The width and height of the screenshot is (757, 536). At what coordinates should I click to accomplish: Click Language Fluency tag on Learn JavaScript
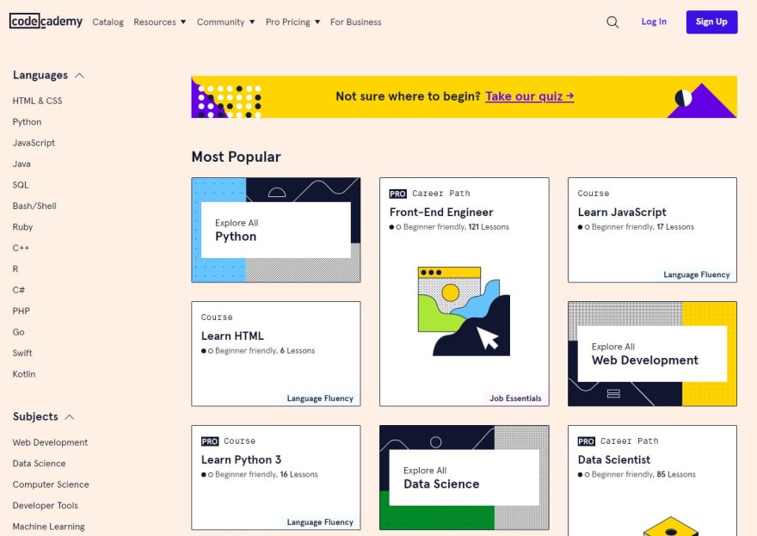point(697,274)
